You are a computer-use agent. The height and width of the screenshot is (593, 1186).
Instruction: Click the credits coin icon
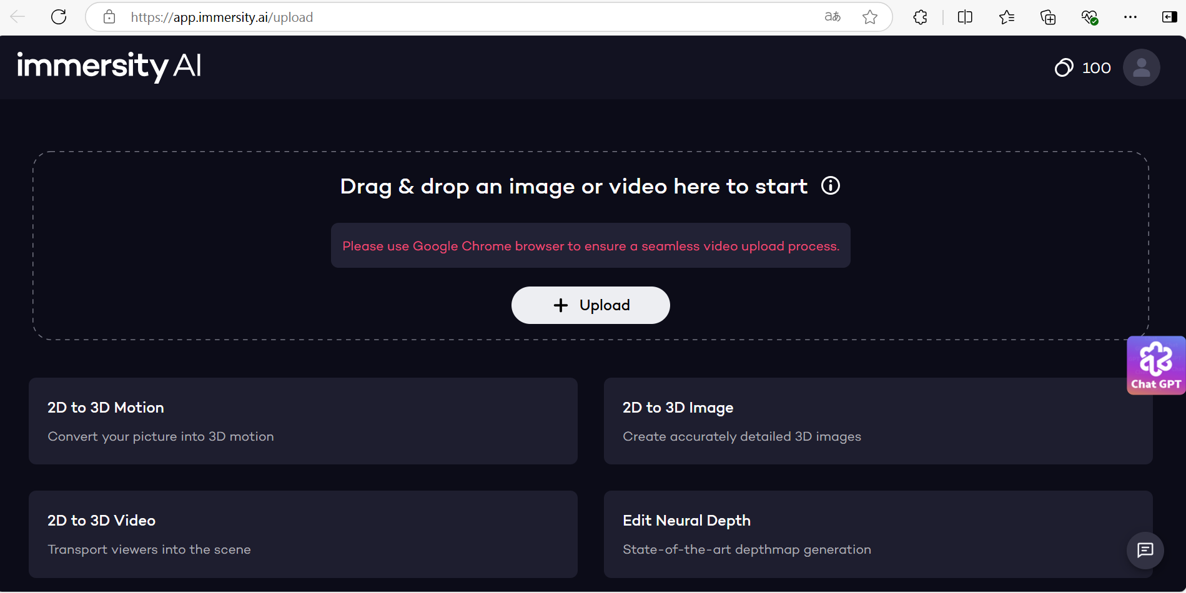coord(1064,67)
